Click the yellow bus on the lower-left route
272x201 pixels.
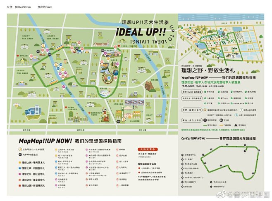pos(53,82)
